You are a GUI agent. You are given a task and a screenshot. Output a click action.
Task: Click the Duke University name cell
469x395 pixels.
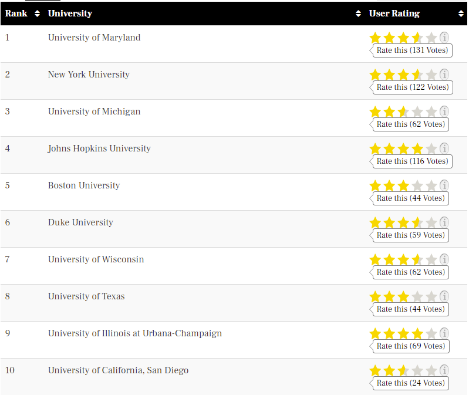[80, 222]
